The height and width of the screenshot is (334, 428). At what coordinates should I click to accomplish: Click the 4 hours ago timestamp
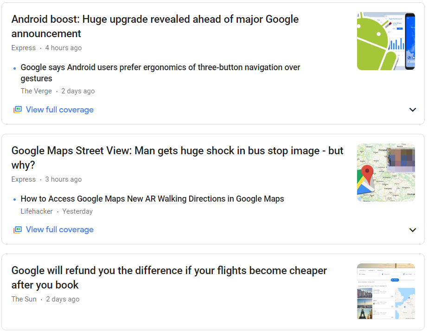point(64,48)
